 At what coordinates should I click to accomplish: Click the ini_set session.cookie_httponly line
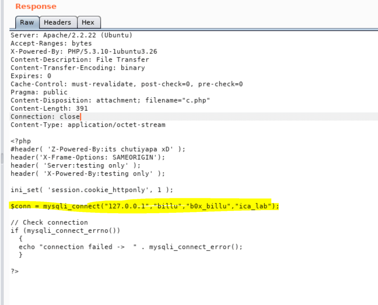[x=91, y=189]
